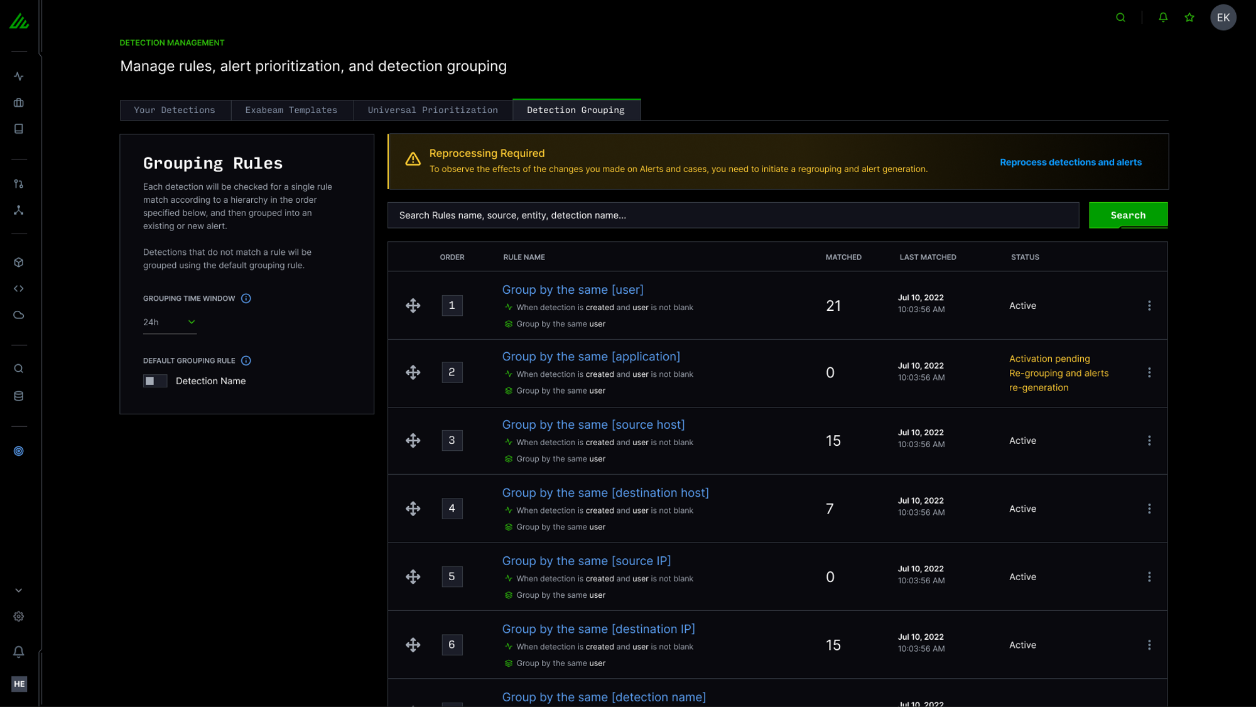Open three-dot menu for application rule
The image size is (1256, 707).
coord(1149,373)
